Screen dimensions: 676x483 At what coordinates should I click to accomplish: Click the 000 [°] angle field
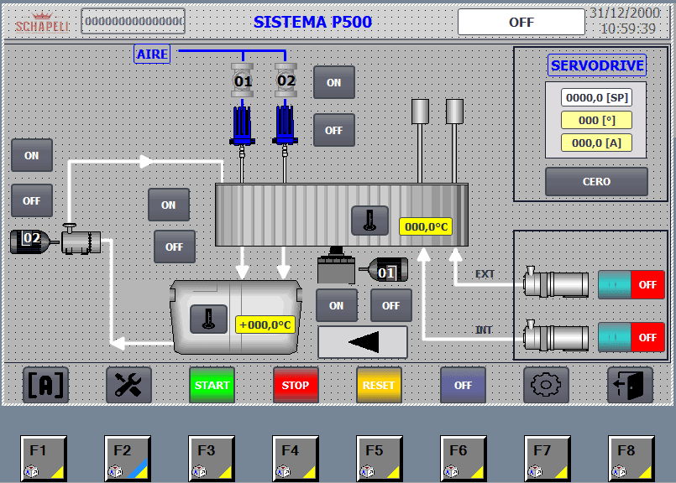tap(597, 120)
